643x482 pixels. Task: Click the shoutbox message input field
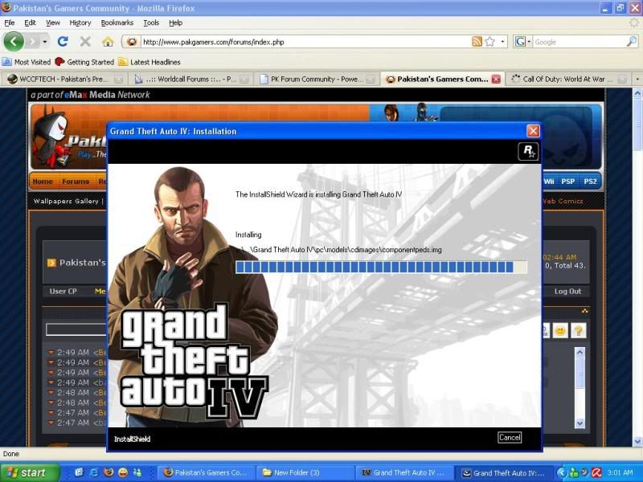pos(76,329)
